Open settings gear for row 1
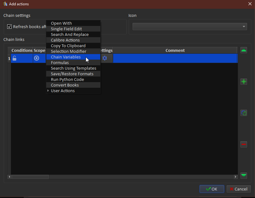The image size is (255, 198). coord(105,58)
